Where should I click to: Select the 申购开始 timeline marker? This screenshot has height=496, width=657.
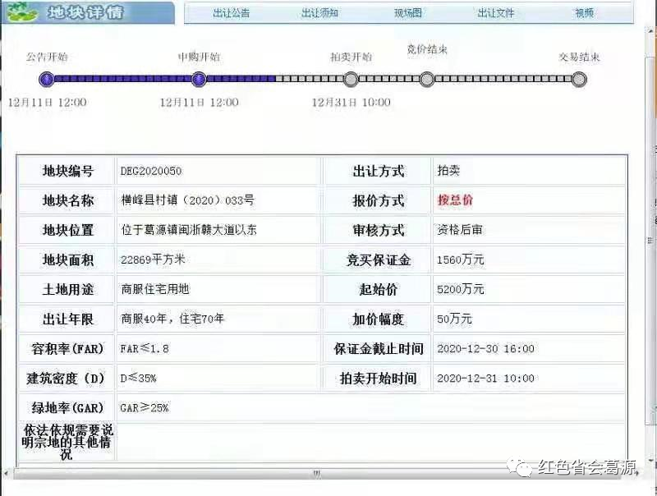[199, 79]
